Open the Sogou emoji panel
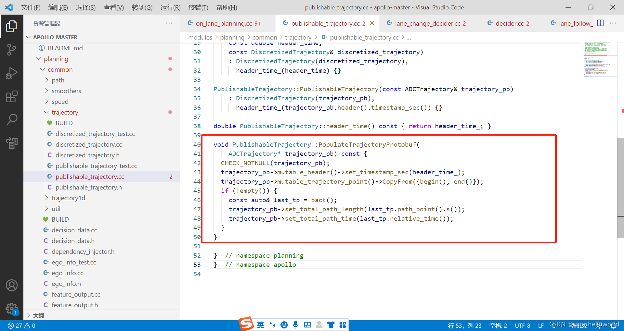 pos(284,325)
